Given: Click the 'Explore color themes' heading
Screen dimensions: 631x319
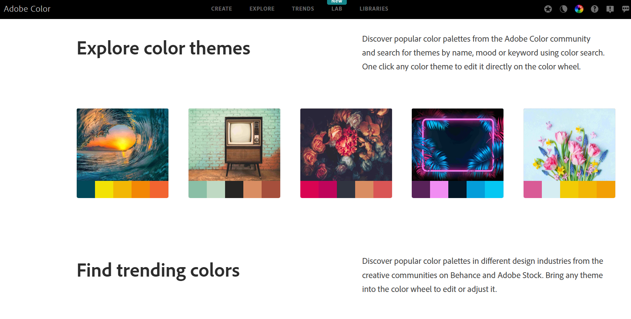Looking at the screenshot, I should coord(163,48).
